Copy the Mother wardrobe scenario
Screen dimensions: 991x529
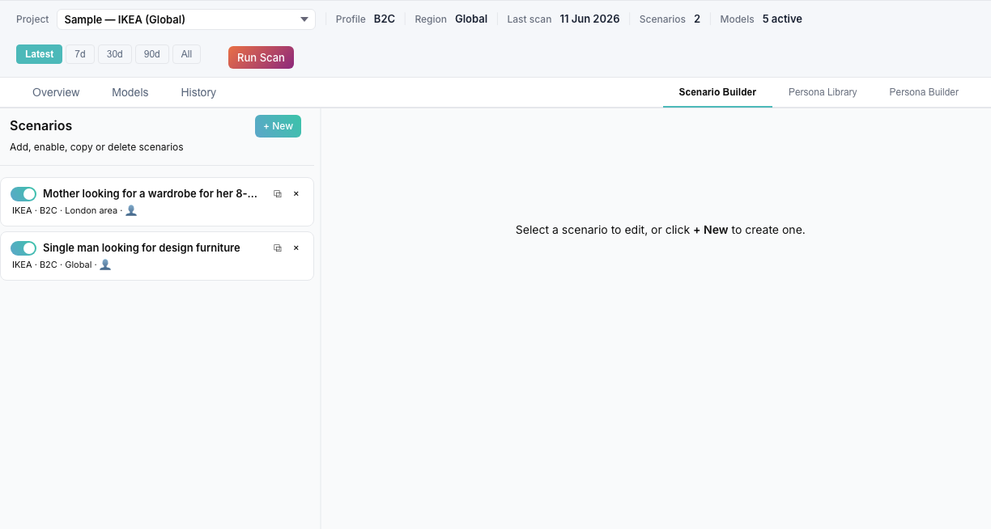coord(278,194)
